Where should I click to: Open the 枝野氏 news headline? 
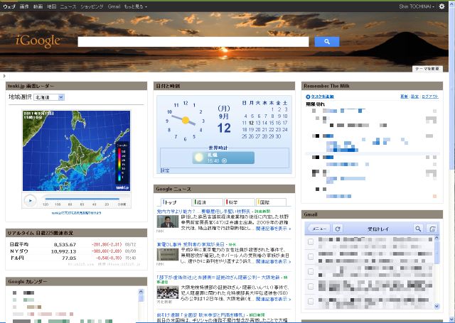(x=203, y=212)
